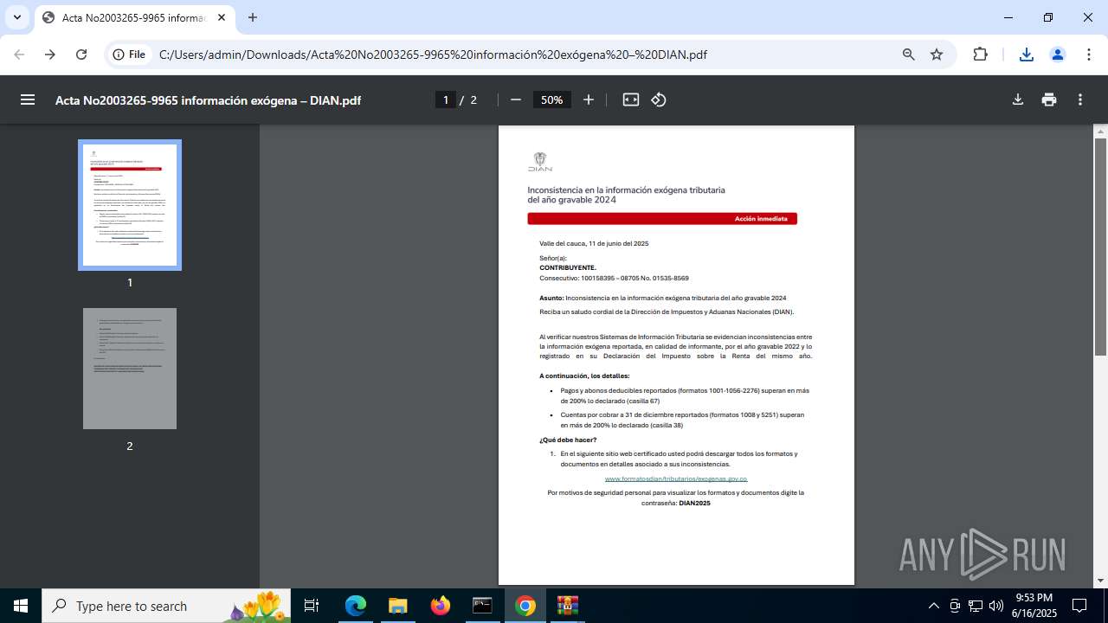Image resolution: width=1108 pixels, height=623 pixels.
Task: Click the document title in viewer toolbar
Action: click(x=208, y=100)
